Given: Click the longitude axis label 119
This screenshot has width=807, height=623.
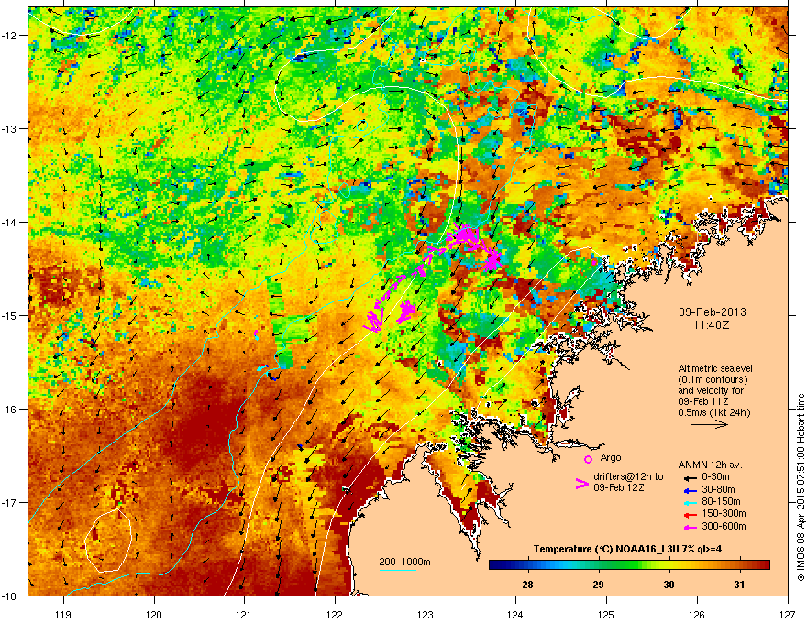Looking at the screenshot, I should pyautogui.click(x=63, y=614).
